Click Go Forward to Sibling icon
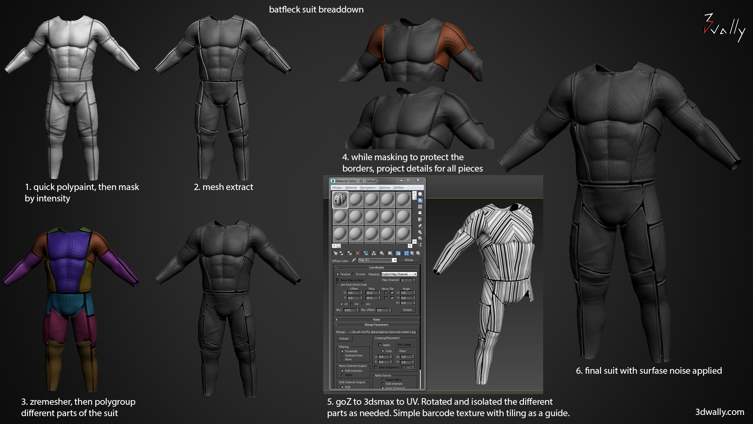 click(418, 253)
